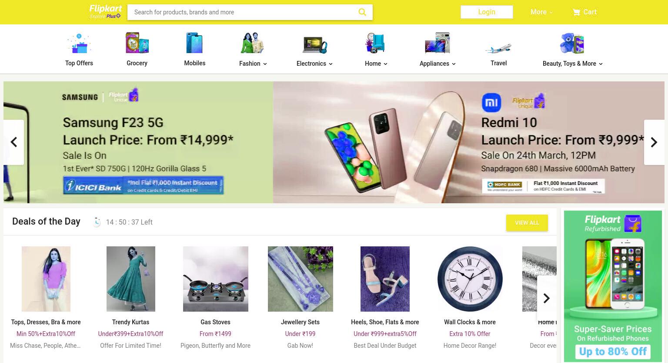Open Mobiles category phone icon
The width and height of the screenshot is (668, 363).
point(194,43)
